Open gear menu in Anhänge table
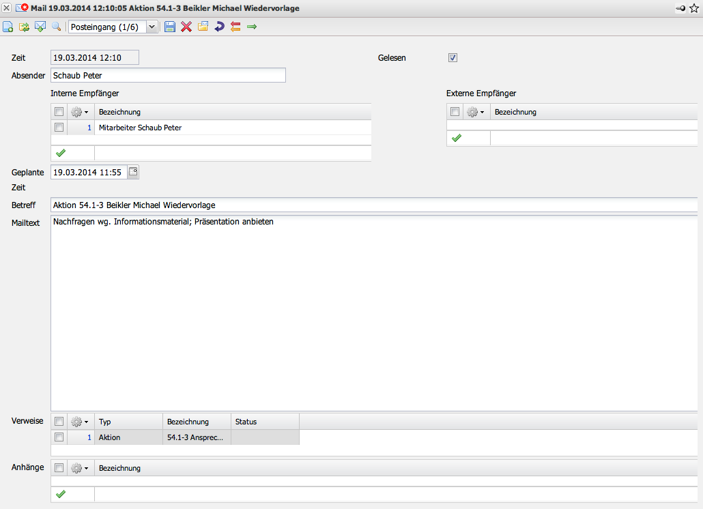 point(80,467)
